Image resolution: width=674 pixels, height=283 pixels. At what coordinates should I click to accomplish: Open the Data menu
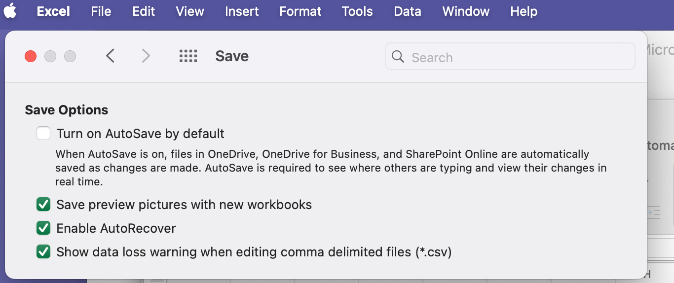(x=408, y=11)
